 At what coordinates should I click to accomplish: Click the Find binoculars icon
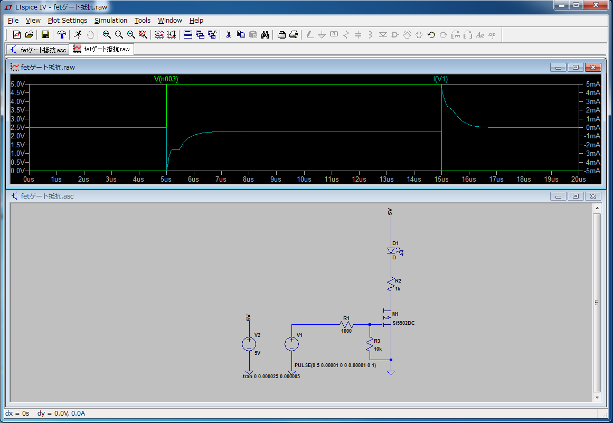[x=266, y=35]
